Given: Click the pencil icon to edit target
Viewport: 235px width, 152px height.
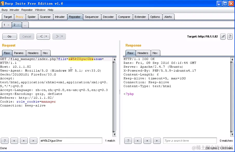Looking at the screenshot, I should click(223, 36).
